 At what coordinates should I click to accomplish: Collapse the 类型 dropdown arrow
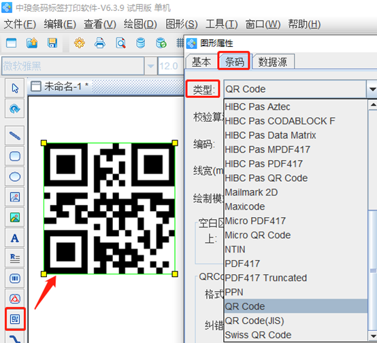coord(372,89)
